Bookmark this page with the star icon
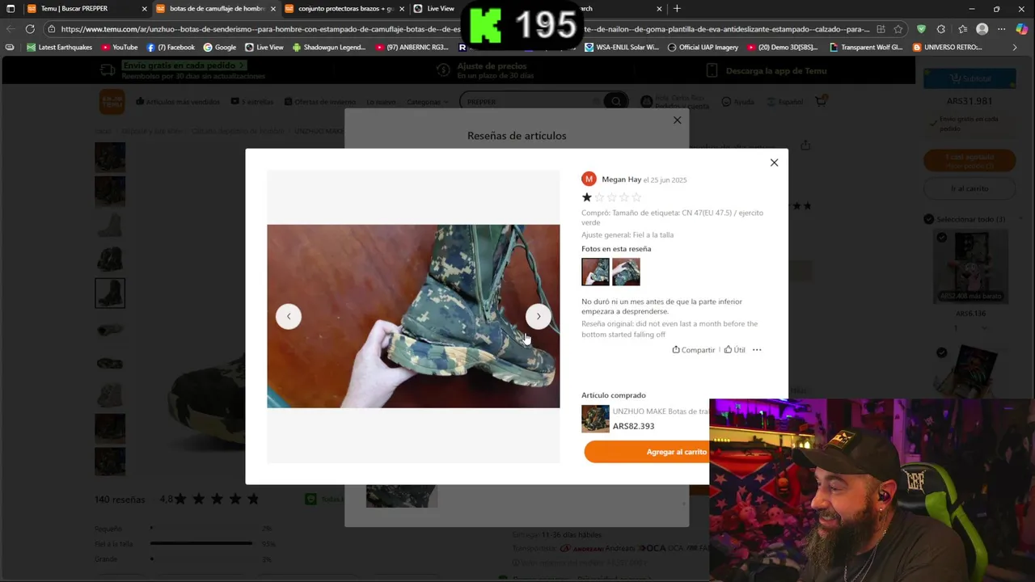 (x=898, y=29)
